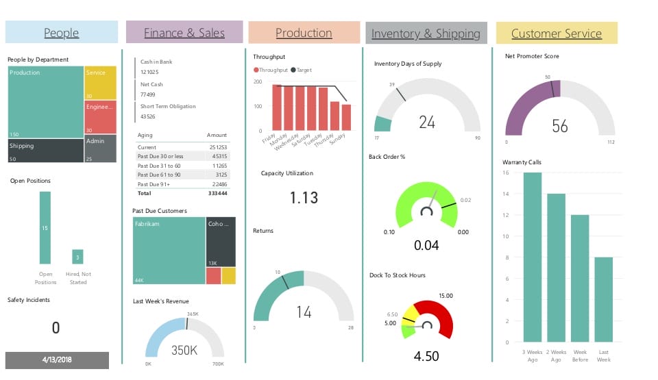Open the Inventory & Shipping header
658x380 pixels.
tap(426, 34)
